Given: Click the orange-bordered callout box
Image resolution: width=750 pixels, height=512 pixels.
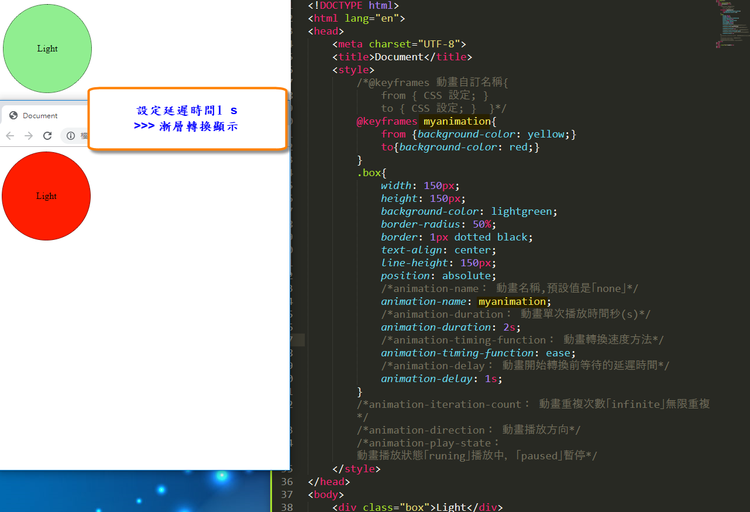Looking at the screenshot, I should pyautogui.click(x=187, y=119).
